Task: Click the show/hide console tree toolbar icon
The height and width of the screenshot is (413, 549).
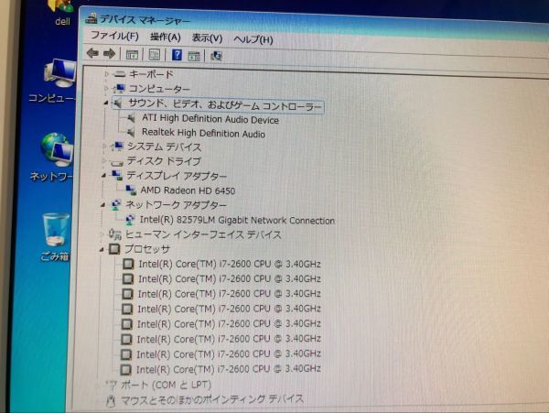Action: click(132, 55)
